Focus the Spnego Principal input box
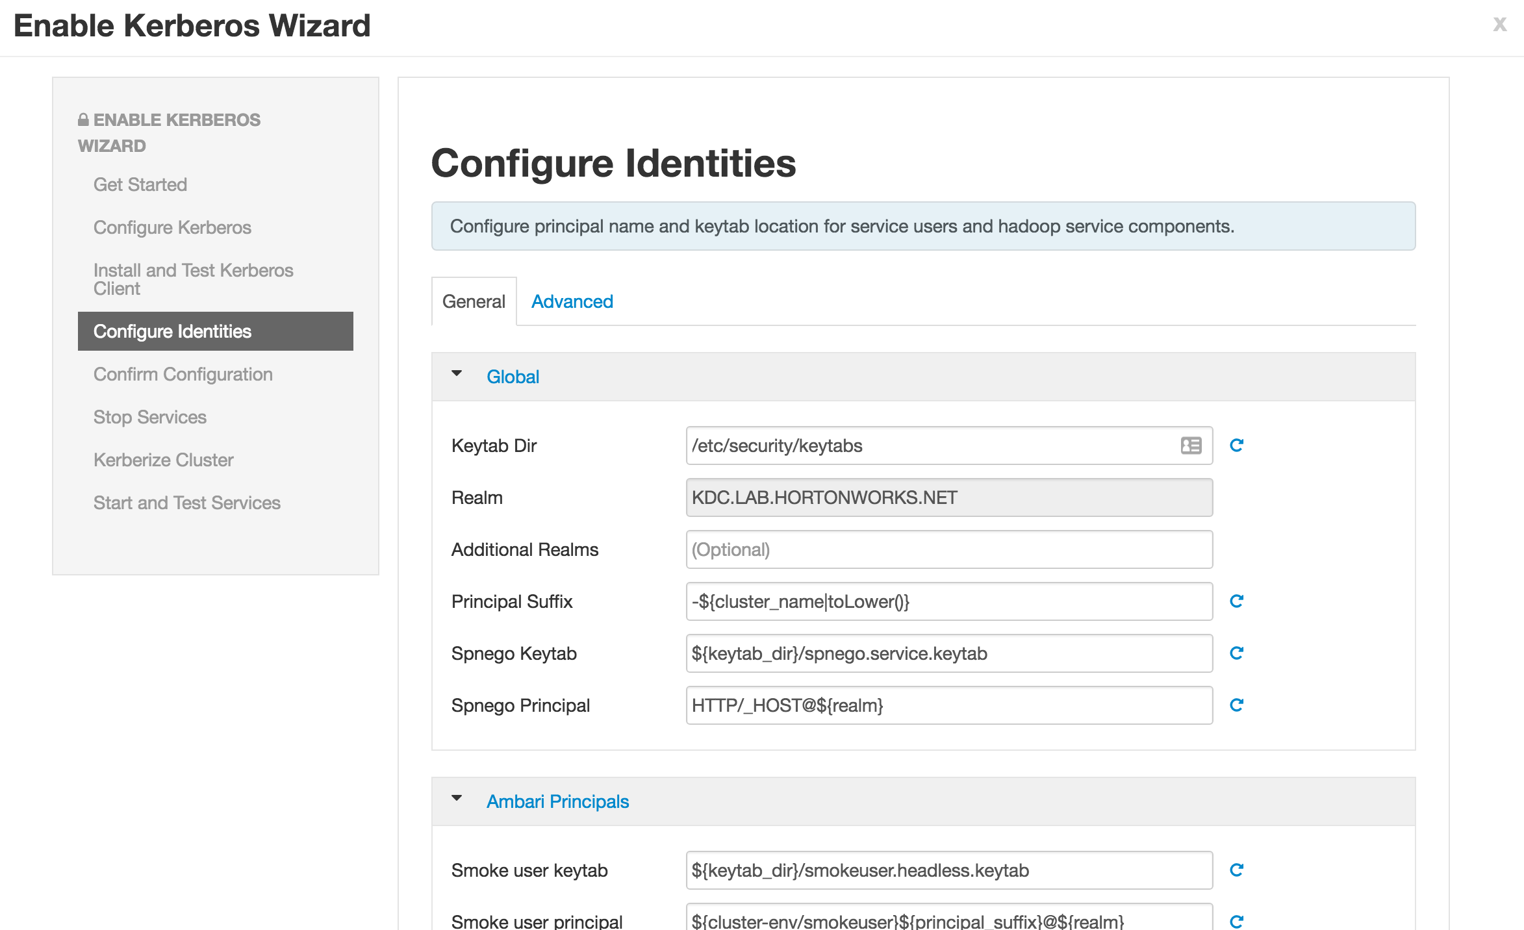The image size is (1524, 930). click(x=948, y=705)
